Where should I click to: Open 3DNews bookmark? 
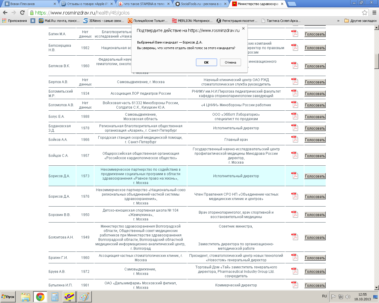(104, 21)
